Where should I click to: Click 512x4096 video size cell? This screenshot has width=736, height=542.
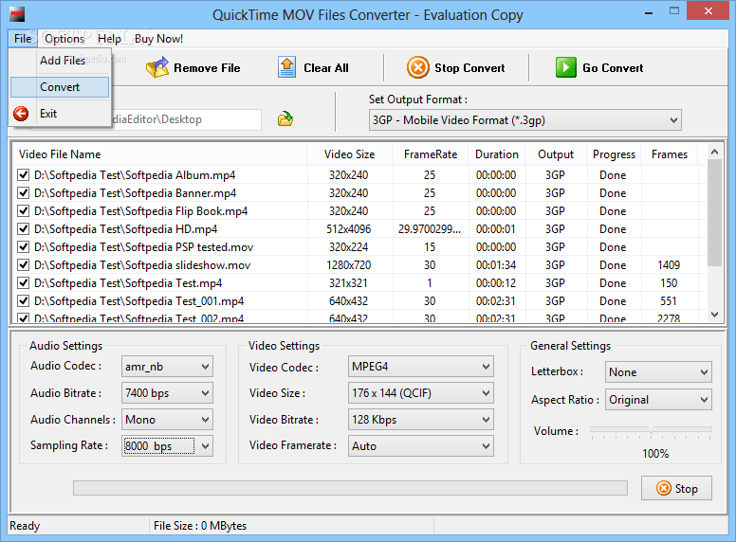pos(349,228)
